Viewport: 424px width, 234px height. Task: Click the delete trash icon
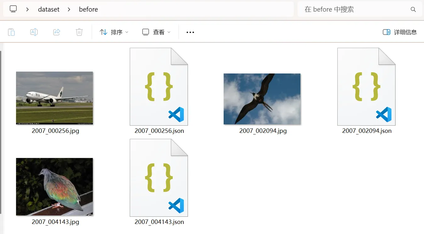79,32
